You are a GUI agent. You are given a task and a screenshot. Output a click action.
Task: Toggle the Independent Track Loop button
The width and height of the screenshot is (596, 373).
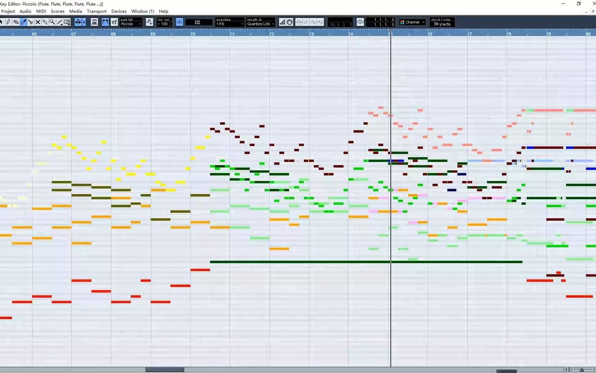point(360,22)
